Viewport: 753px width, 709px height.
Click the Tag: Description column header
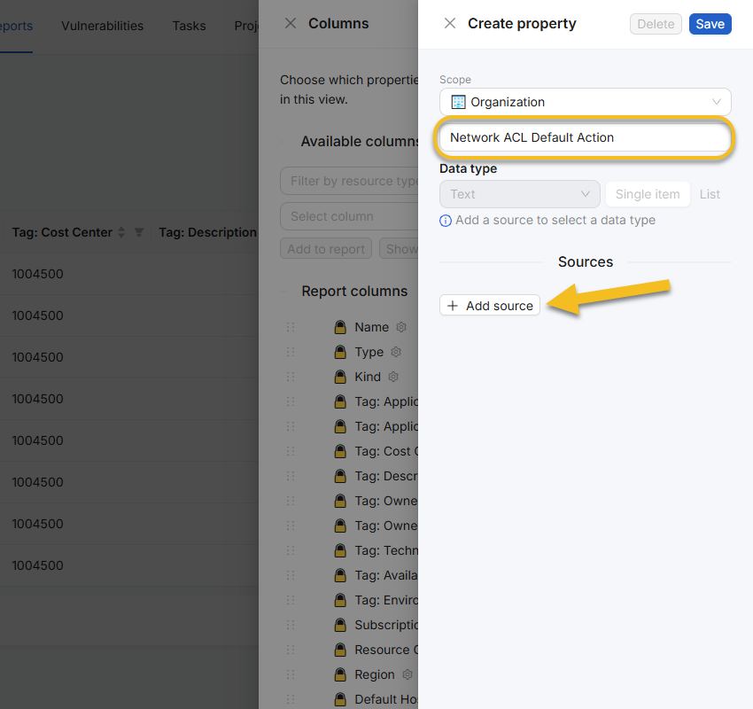[x=207, y=232]
